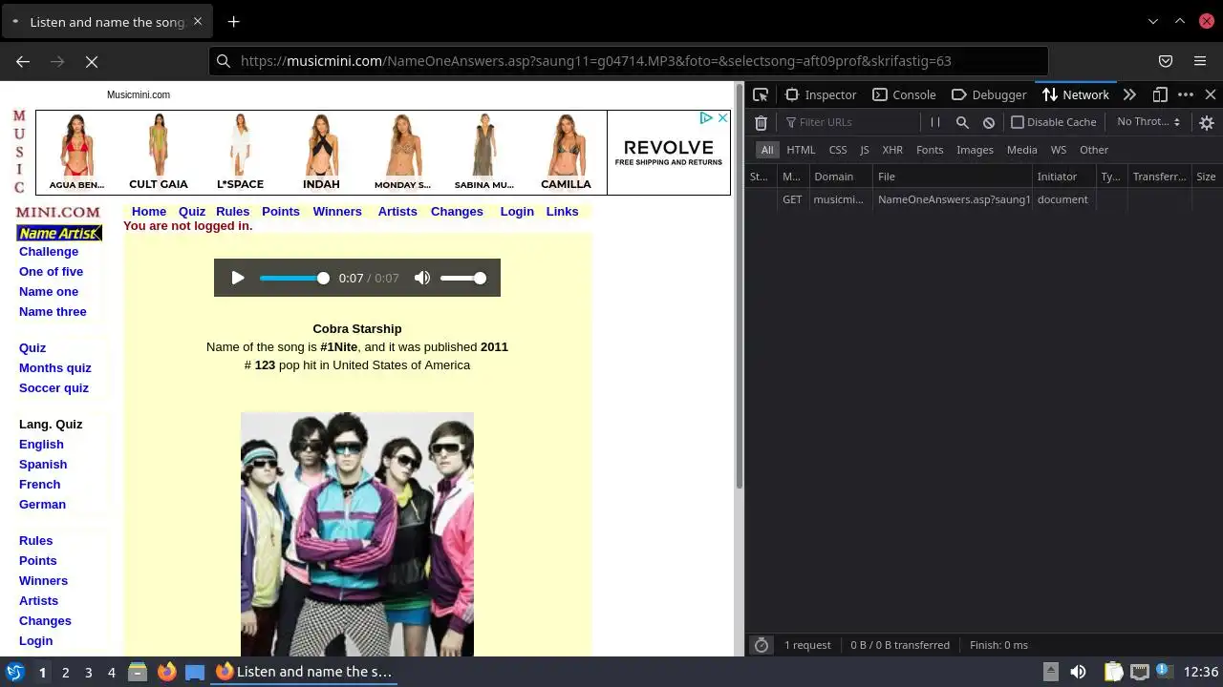Open the system start menu icon
This screenshot has height=687, width=1223.
[x=14, y=672]
